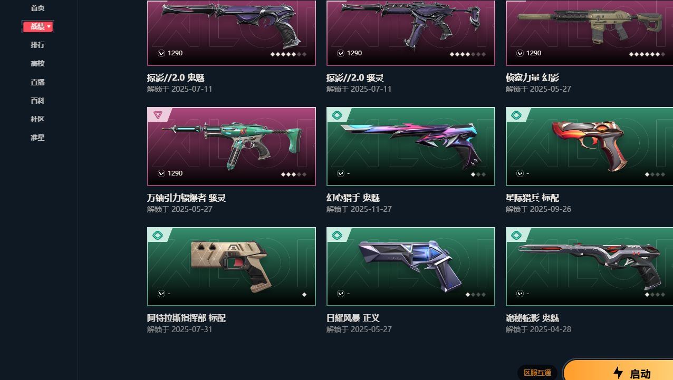This screenshot has height=380, width=673.
Task: Open 社区 in the sidebar
Action: coord(37,119)
